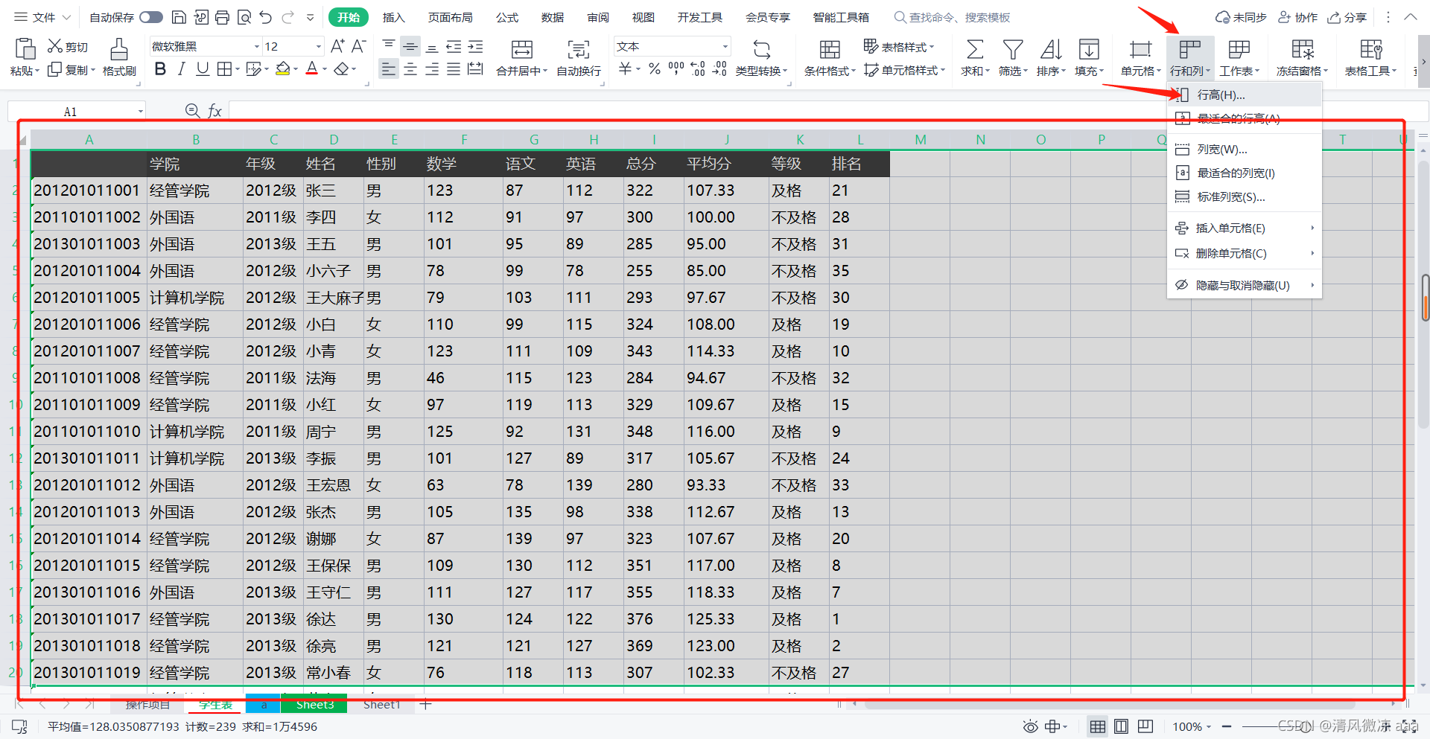This screenshot has height=739, width=1430.
Task: Click the 协作 collaborate button
Action: click(x=1298, y=17)
